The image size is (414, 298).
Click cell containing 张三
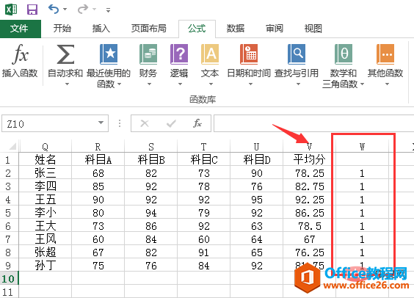46,173
